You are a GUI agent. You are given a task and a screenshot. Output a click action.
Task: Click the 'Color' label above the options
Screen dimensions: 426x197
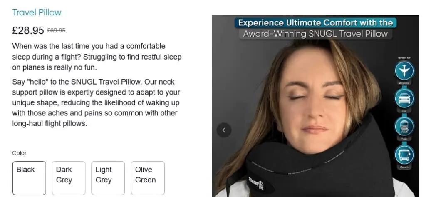point(19,153)
